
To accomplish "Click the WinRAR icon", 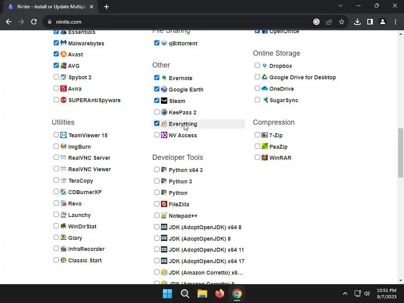I will [x=265, y=157].
